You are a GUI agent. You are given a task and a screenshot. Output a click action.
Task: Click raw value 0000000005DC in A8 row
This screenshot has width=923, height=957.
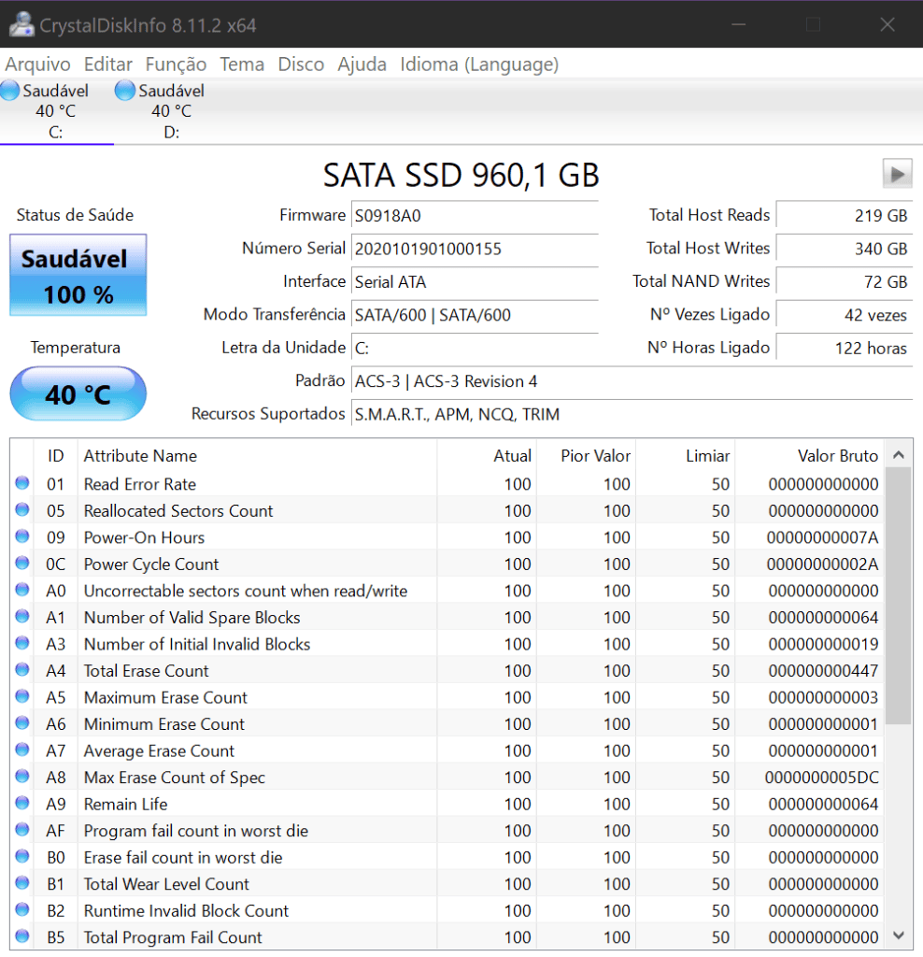click(822, 777)
